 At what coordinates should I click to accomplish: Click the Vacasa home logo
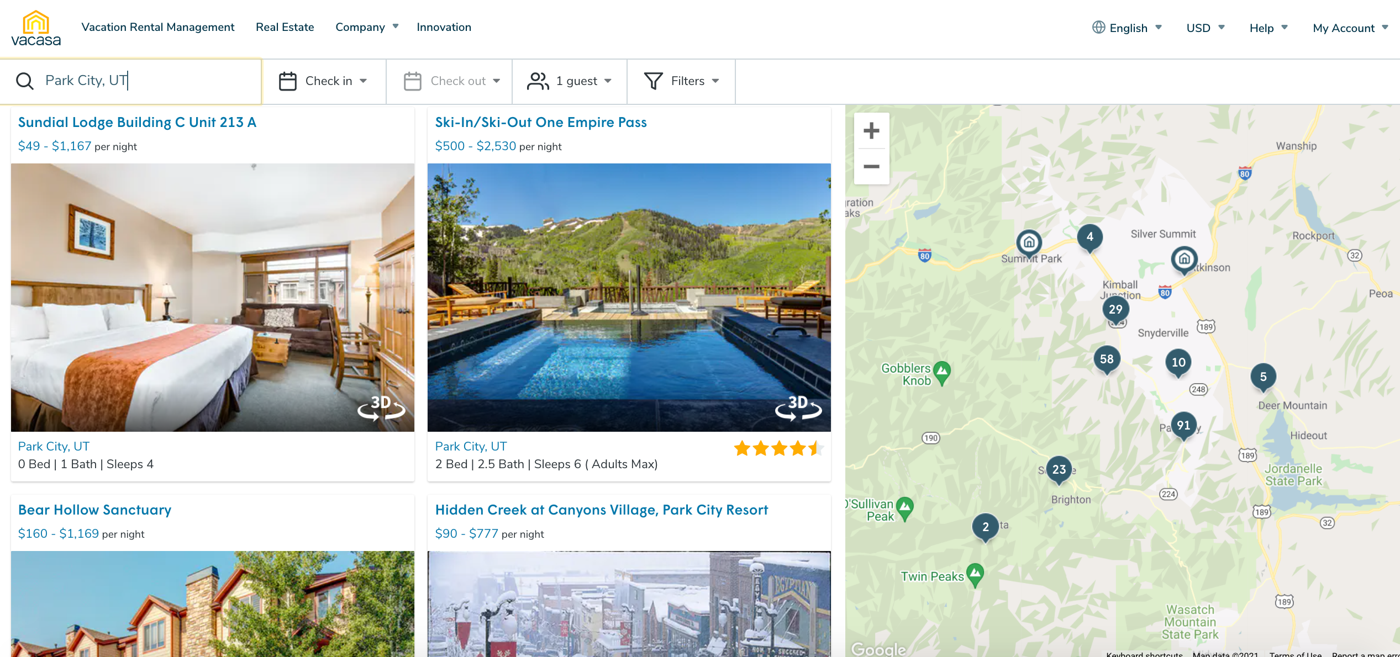pos(36,29)
